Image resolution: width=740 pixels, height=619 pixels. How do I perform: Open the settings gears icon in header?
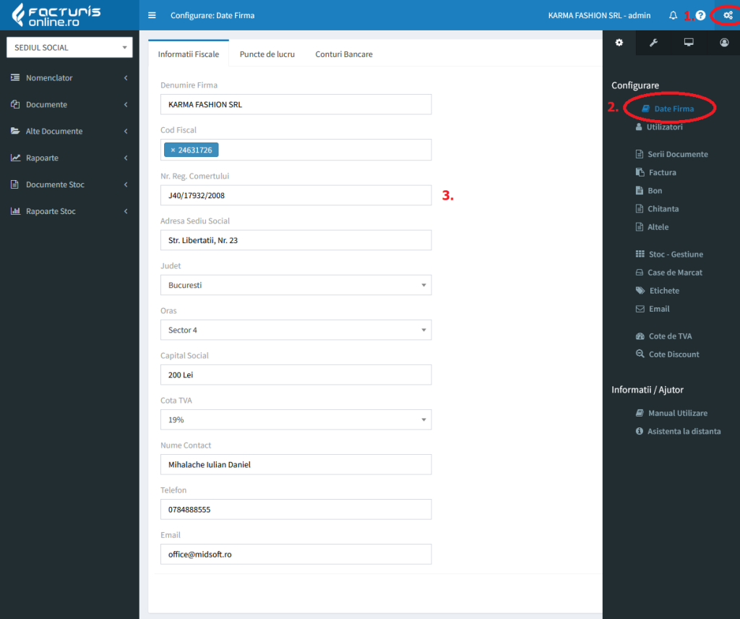[x=728, y=15]
